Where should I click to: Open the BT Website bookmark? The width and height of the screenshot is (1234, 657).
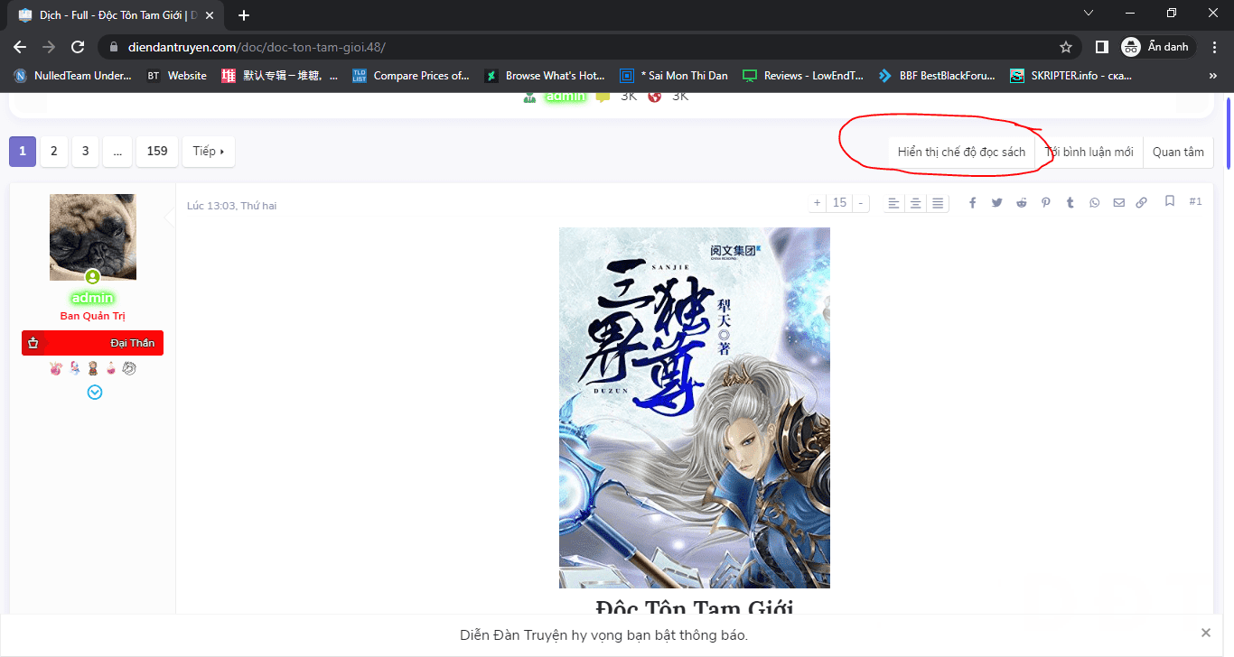[x=177, y=76]
